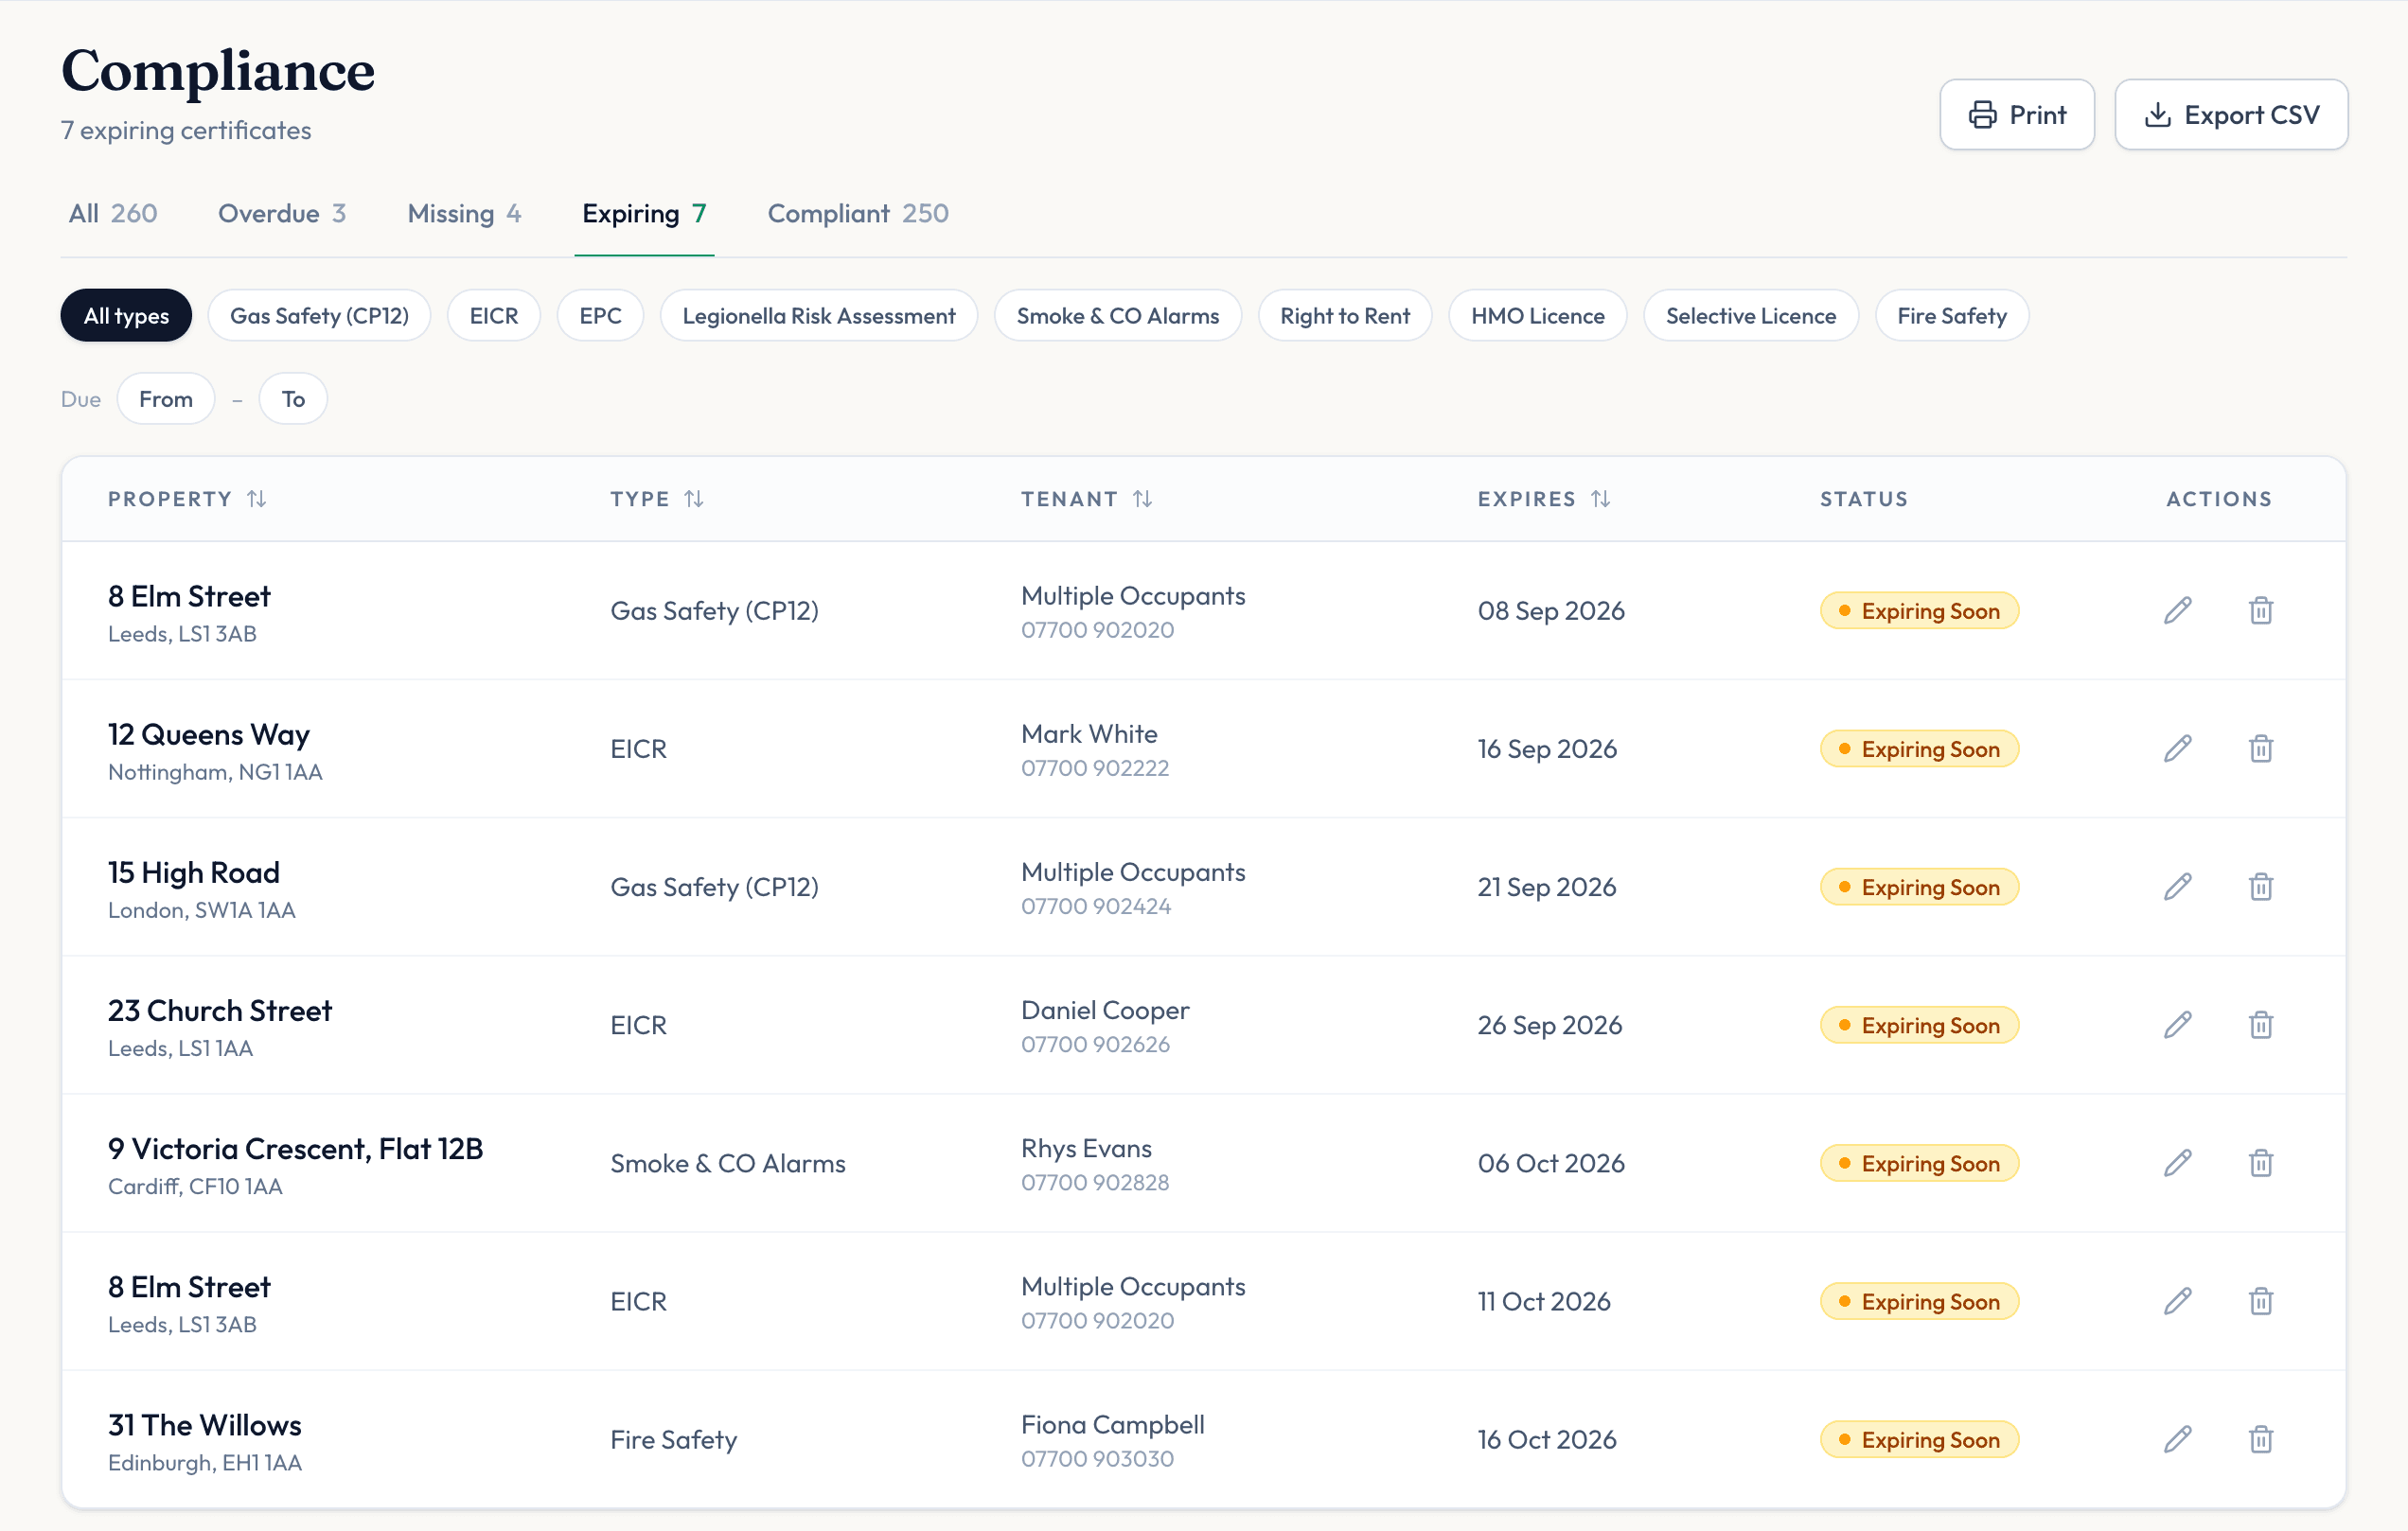This screenshot has height=1531, width=2408.
Task: Open the Due From date picker
Action: point(166,398)
